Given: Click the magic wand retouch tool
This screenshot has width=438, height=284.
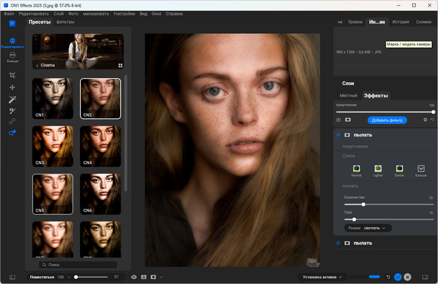Looking at the screenshot, I should (12, 99).
